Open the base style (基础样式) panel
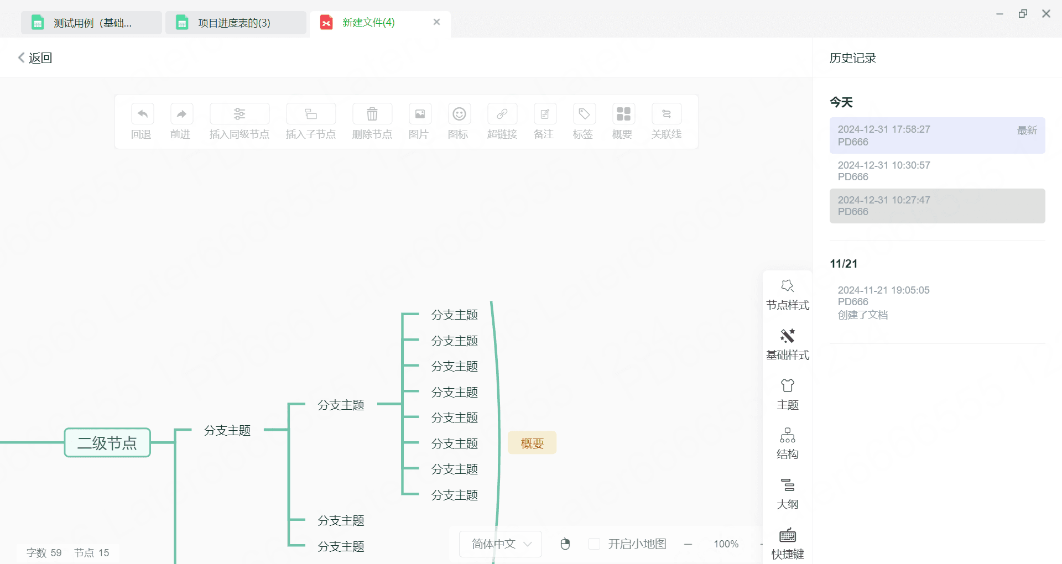 coord(788,345)
